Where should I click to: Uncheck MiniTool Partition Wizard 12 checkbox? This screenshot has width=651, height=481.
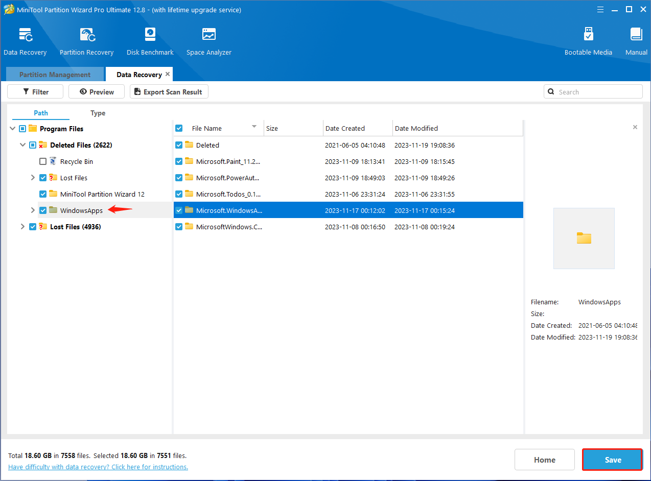(x=43, y=194)
